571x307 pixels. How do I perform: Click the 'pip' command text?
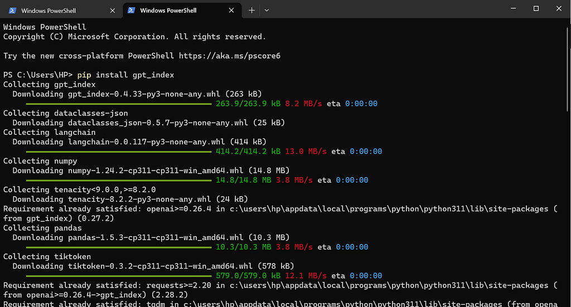click(84, 75)
